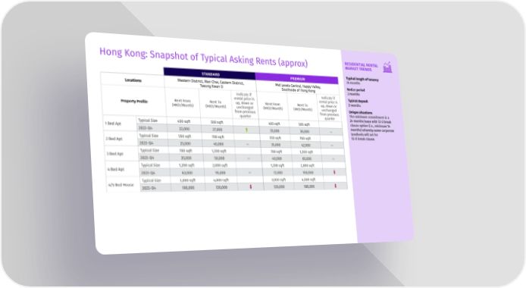The image size is (526, 288).
Task: Click the red down arrow in Premium 4 Bed Apt row
Action: pyautogui.click(x=334, y=172)
